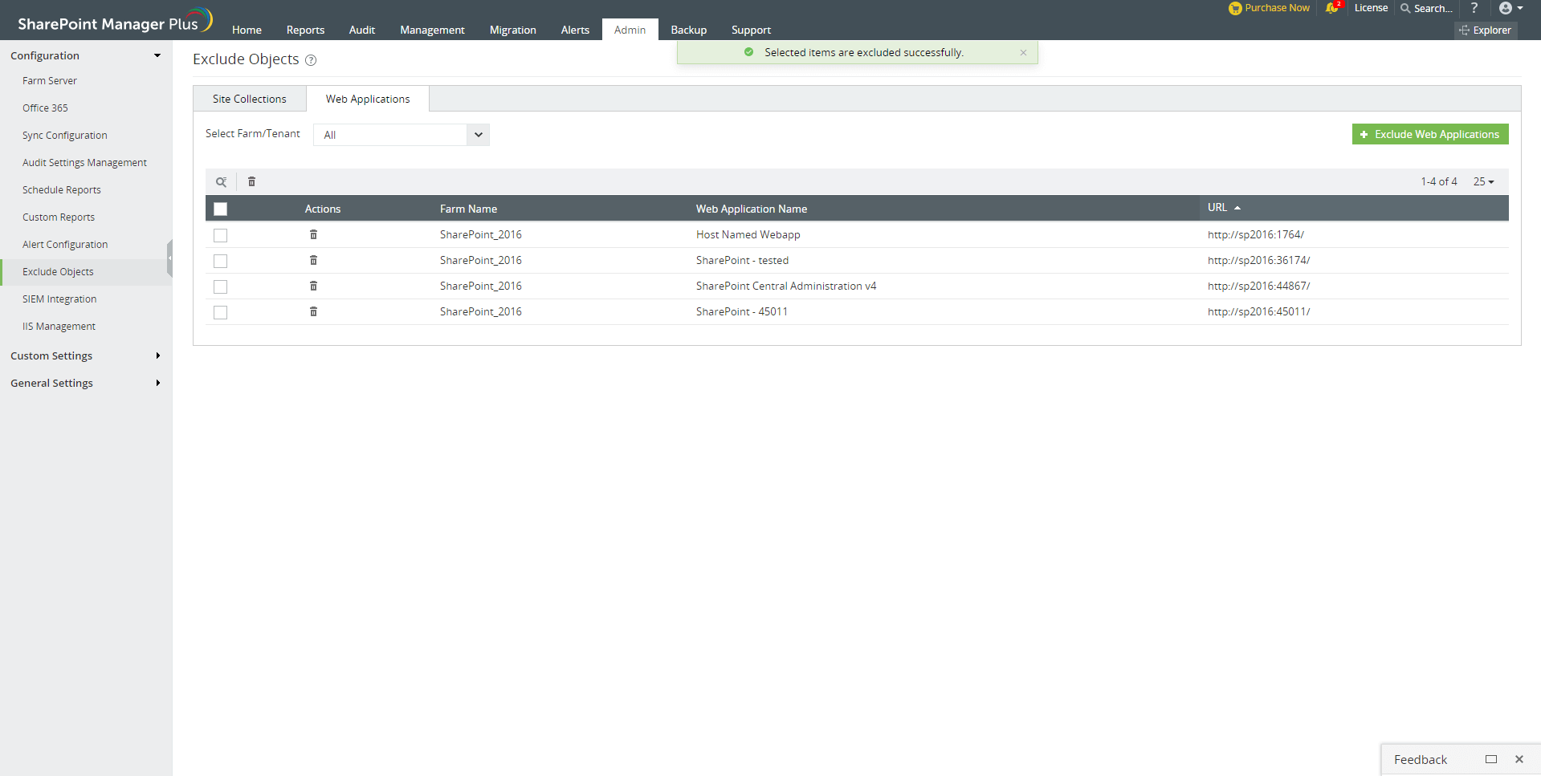Click the Feedback label
The image size is (1541, 776).
click(1421, 759)
